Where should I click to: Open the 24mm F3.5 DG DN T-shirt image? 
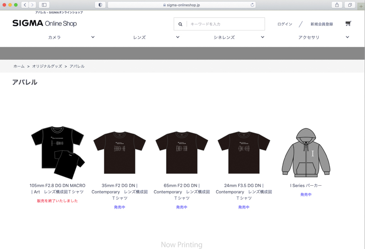click(x=244, y=152)
